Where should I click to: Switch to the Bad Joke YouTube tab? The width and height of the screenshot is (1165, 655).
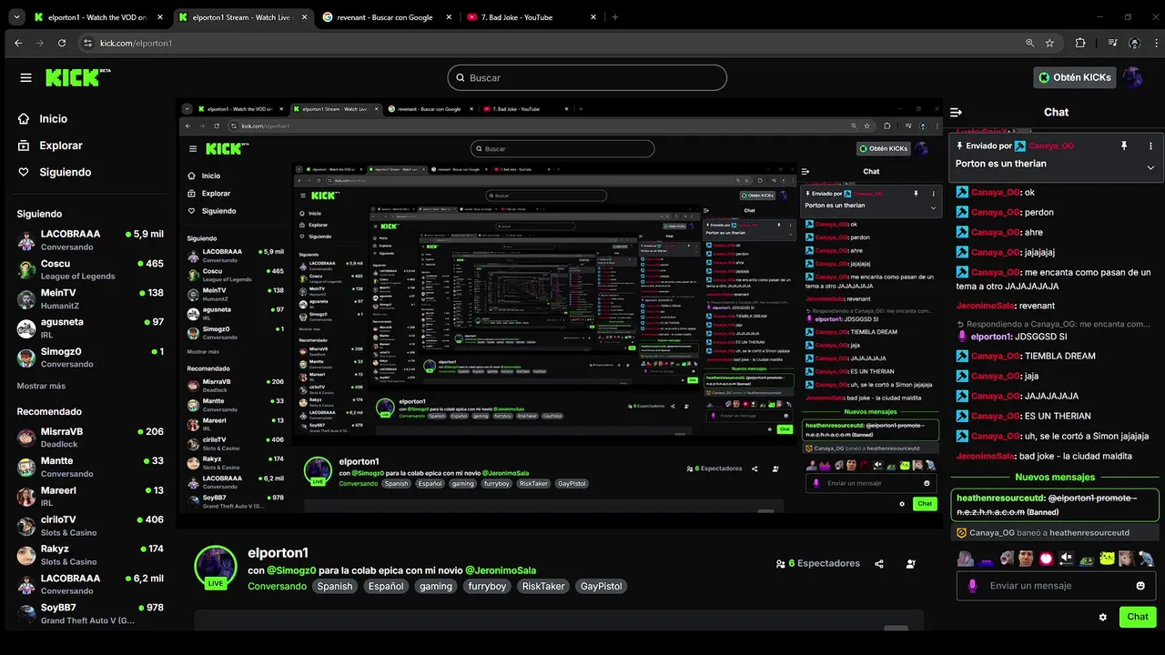click(532, 17)
